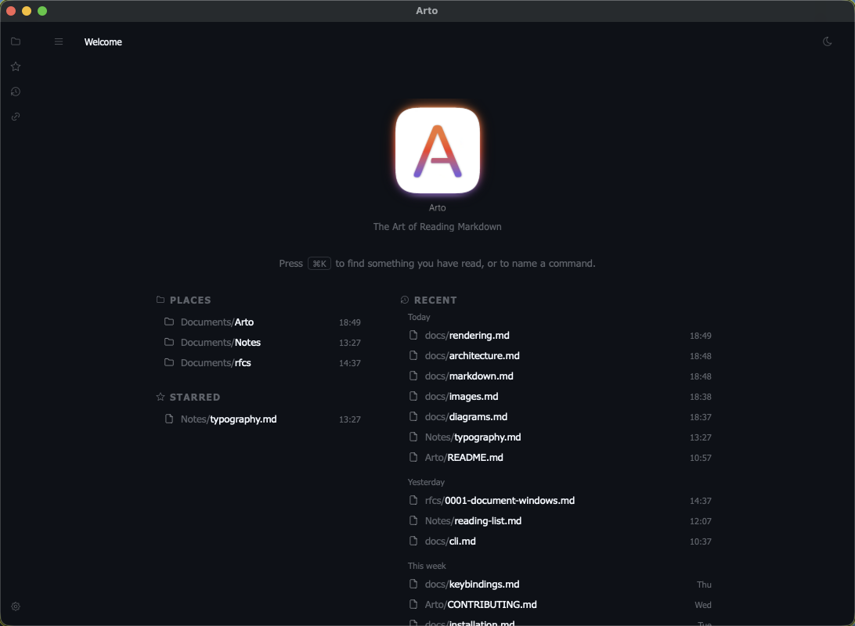
Task: Click file icon beside docs/markdown.md
Action: (x=413, y=376)
